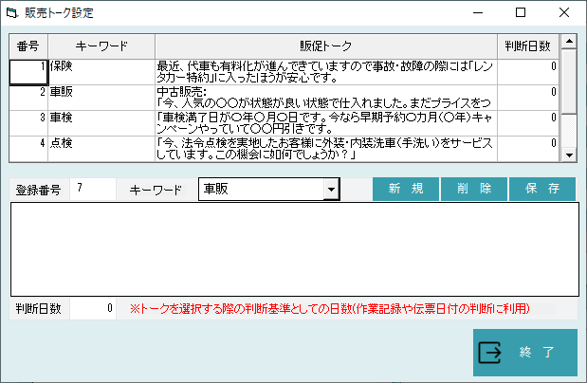
Task: Click the table scrollbar down arrow
Action: click(569, 155)
